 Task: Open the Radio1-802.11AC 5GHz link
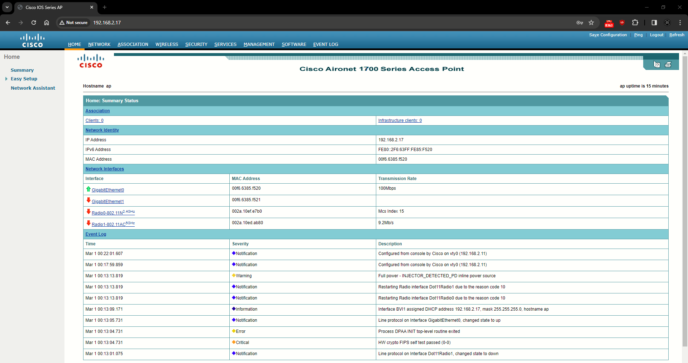(x=113, y=224)
